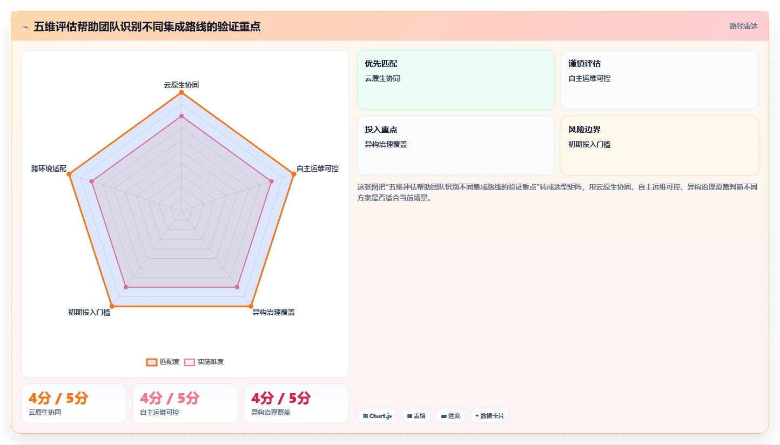The image size is (780, 445).
Task: Click the 云原生协同 caption in the first stat card
Action: coord(45,413)
